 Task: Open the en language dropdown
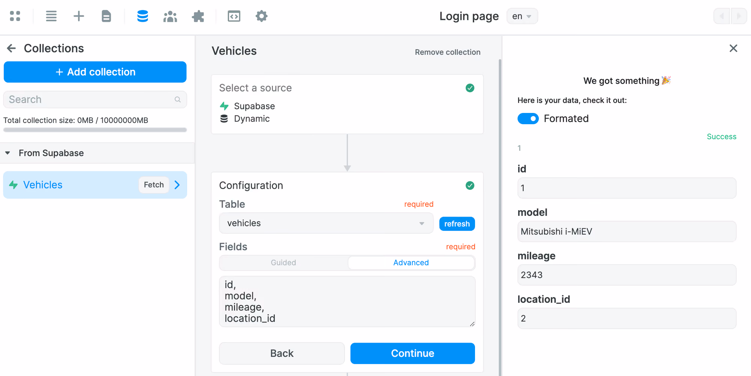coord(522,16)
